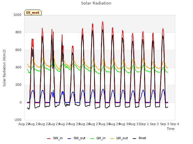This screenshot has width=193, height=144.
Task: Toggle LW_out series in the legend
Action: pyautogui.click(x=119, y=138)
